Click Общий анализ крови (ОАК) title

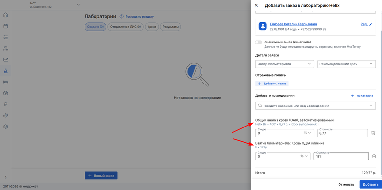(294, 120)
